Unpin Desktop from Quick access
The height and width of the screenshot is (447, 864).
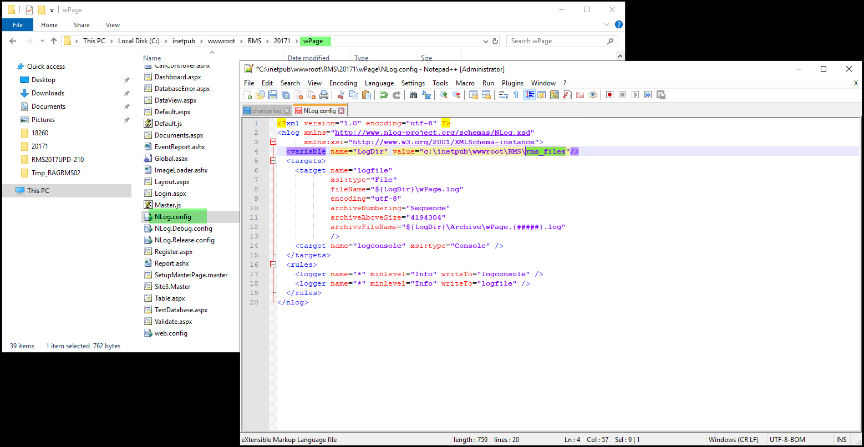(x=126, y=80)
